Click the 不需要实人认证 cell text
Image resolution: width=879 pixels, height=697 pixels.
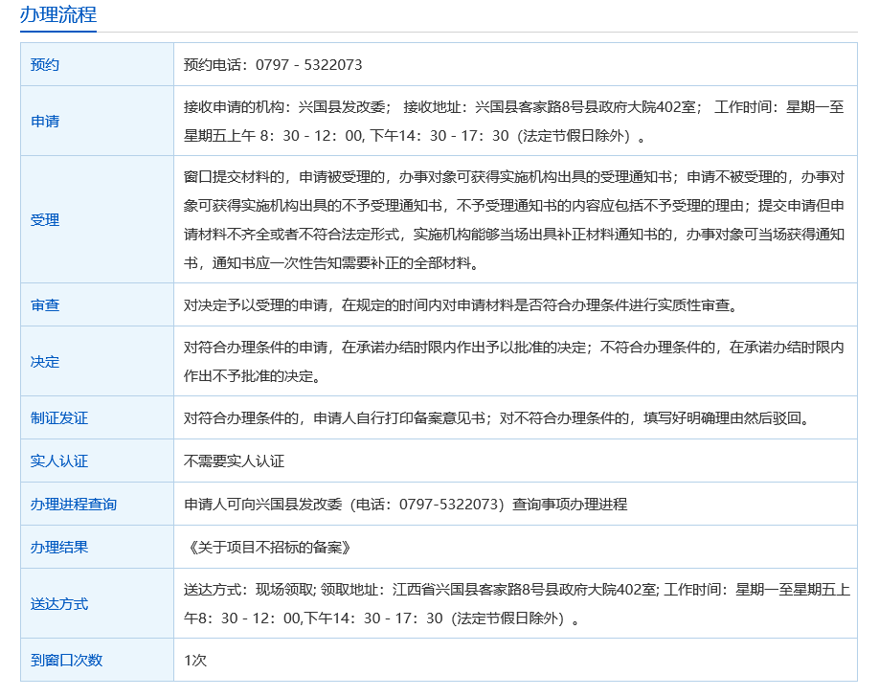[235, 461]
